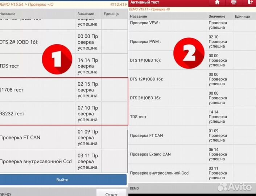
Task: Click the Название column header in right panel
Action: [139, 16]
